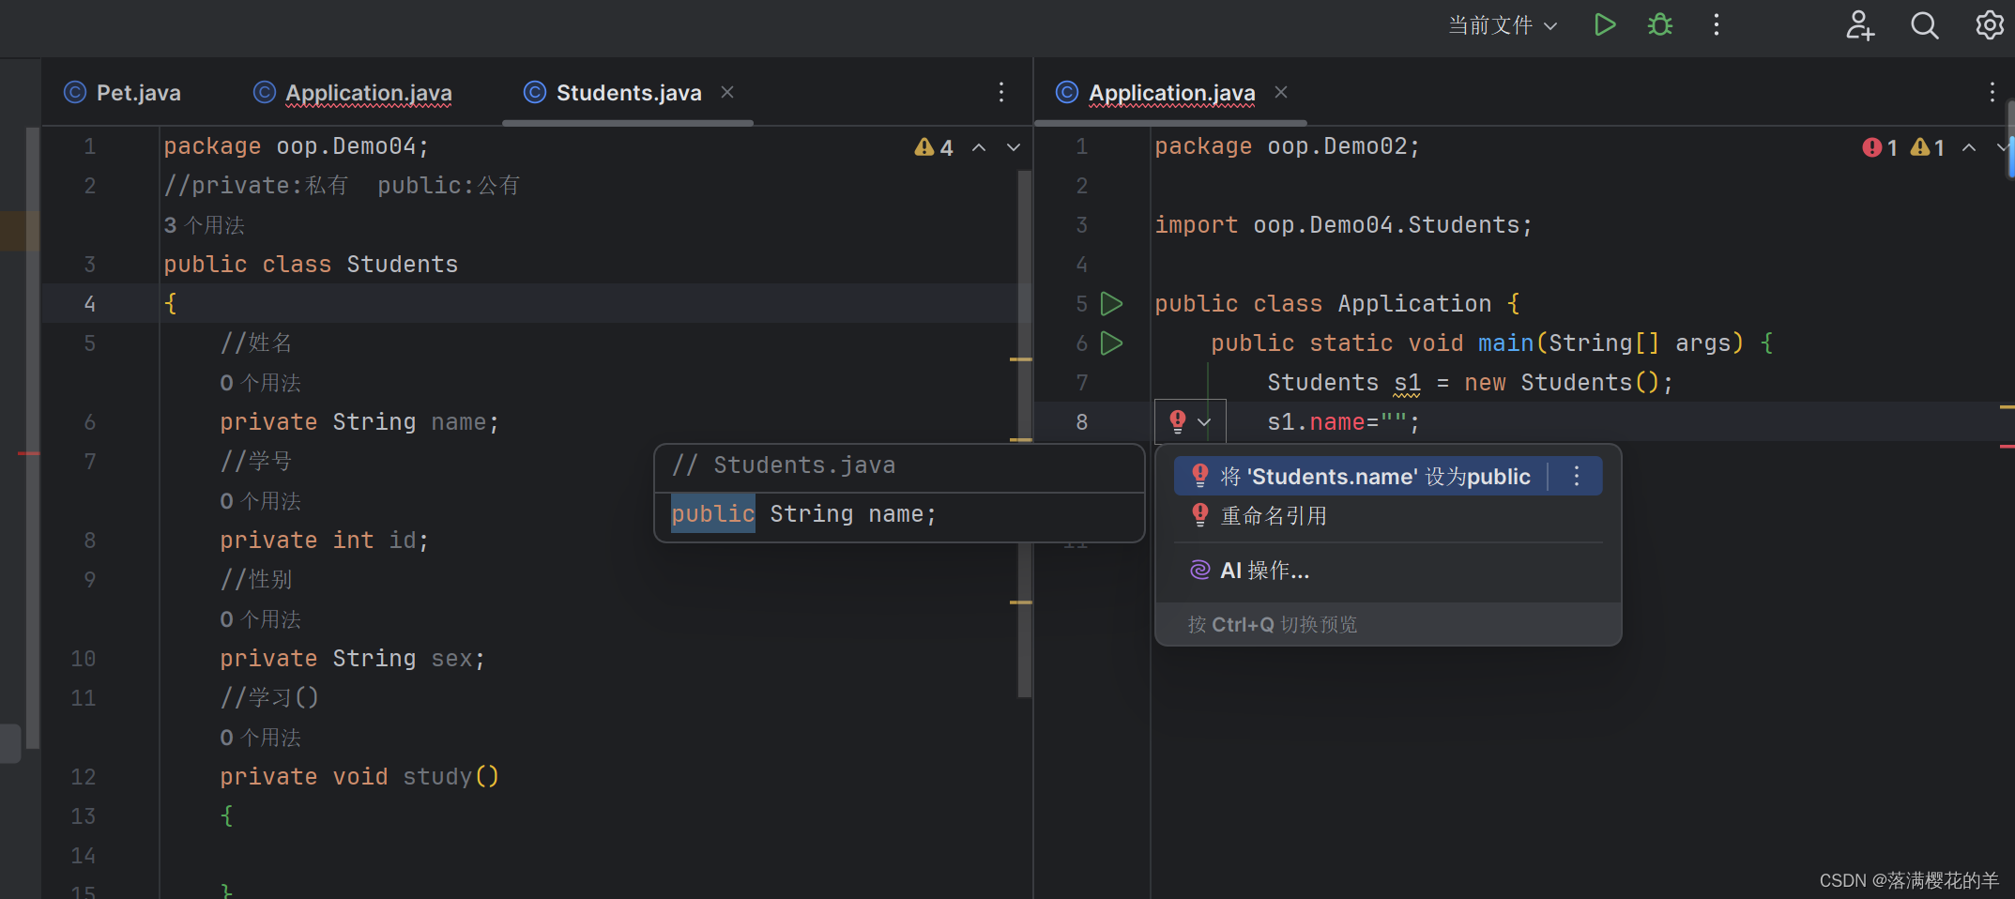Go to next highlighted problem in Students.java
This screenshot has height=899, width=2015.
1014,147
